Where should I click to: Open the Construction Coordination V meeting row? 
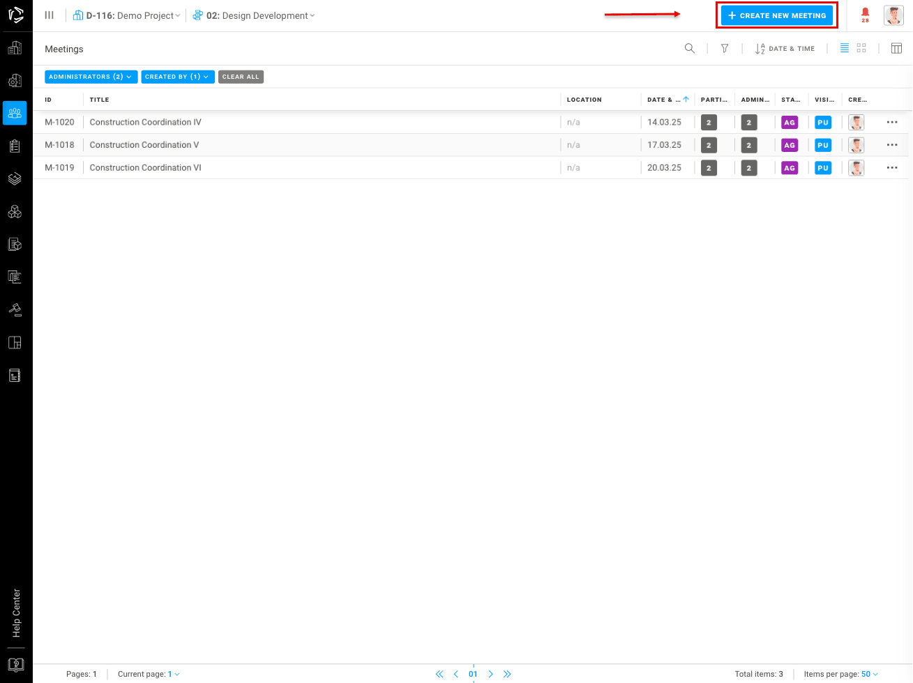[144, 145]
